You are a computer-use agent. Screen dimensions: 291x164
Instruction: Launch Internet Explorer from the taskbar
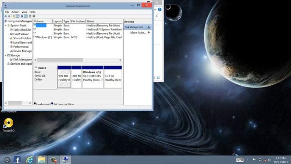pos(30,160)
